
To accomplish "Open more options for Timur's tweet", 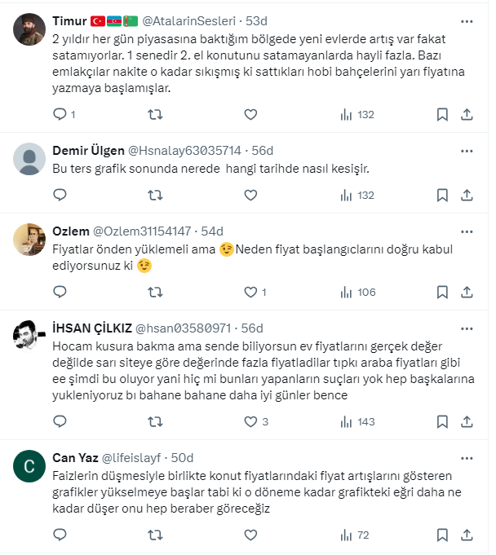I will [x=466, y=20].
